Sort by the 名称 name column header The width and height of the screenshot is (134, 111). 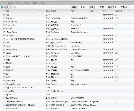(x=7, y=11)
